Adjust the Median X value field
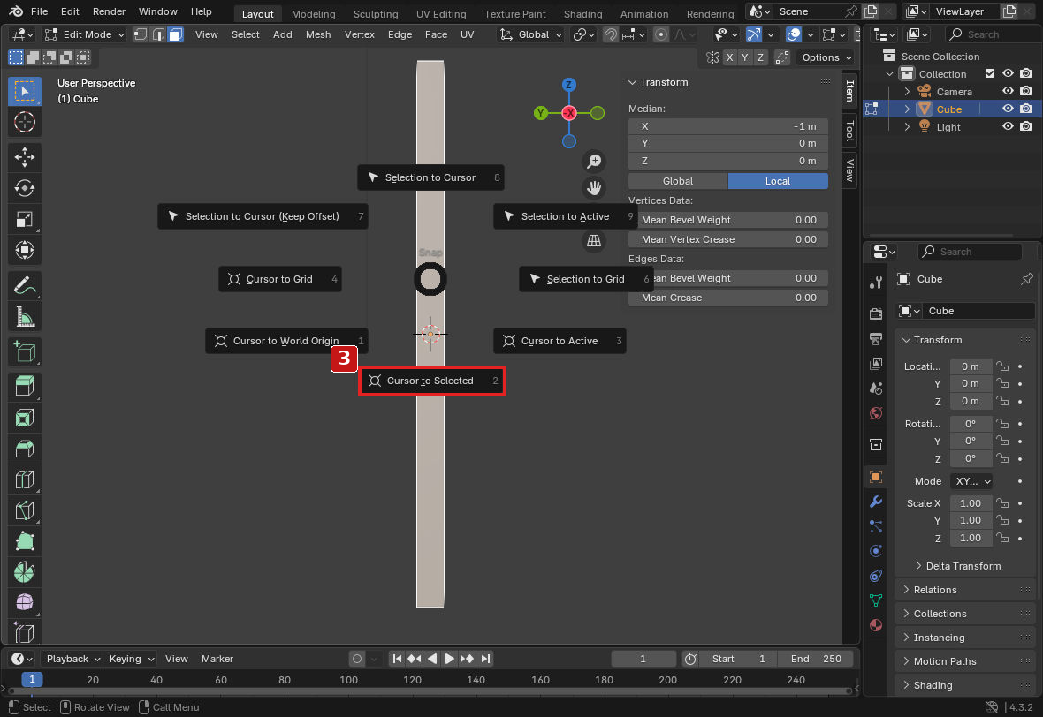1043x717 pixels. [728, 126]
